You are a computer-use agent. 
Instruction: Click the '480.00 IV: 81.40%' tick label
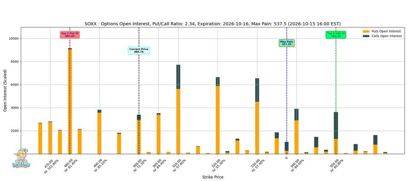point(70,166)
